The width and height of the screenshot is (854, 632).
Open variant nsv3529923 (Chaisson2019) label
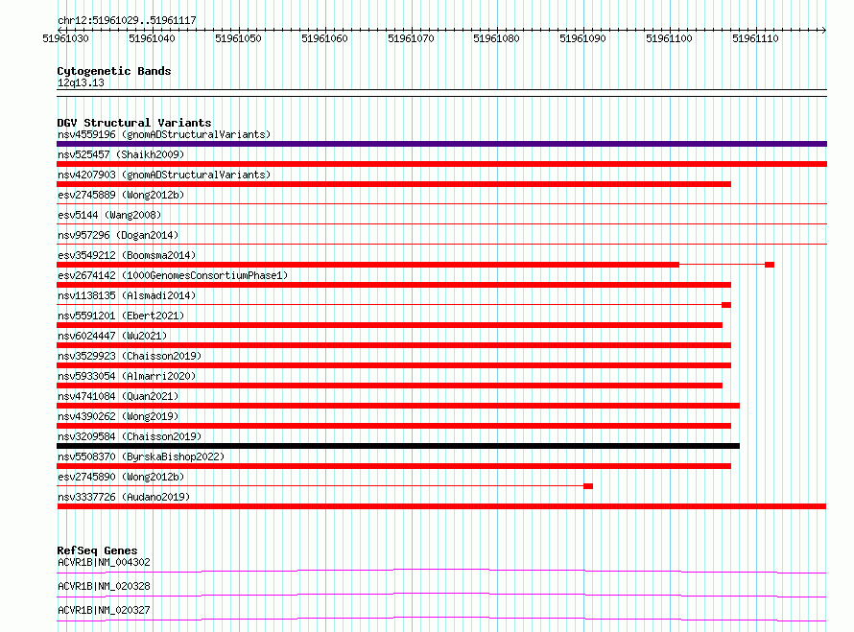pos(130,356)
